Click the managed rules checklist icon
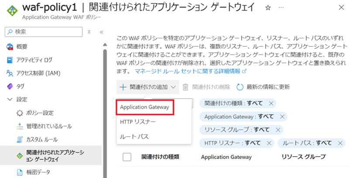Viewport: 349px width, 178px height. pos(20,126)
